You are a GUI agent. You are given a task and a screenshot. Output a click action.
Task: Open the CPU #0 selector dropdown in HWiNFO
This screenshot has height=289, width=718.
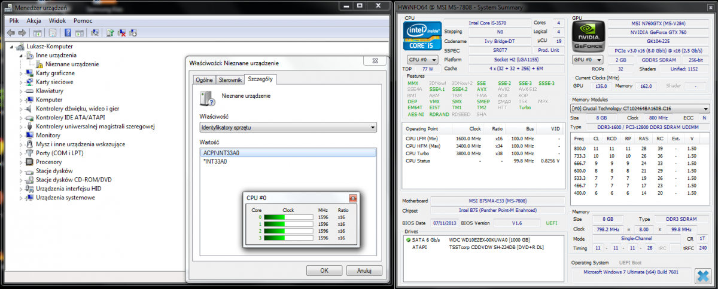pos(423,60)
